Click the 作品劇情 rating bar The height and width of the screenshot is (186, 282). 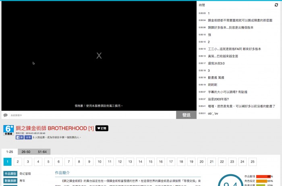[263, 176]
